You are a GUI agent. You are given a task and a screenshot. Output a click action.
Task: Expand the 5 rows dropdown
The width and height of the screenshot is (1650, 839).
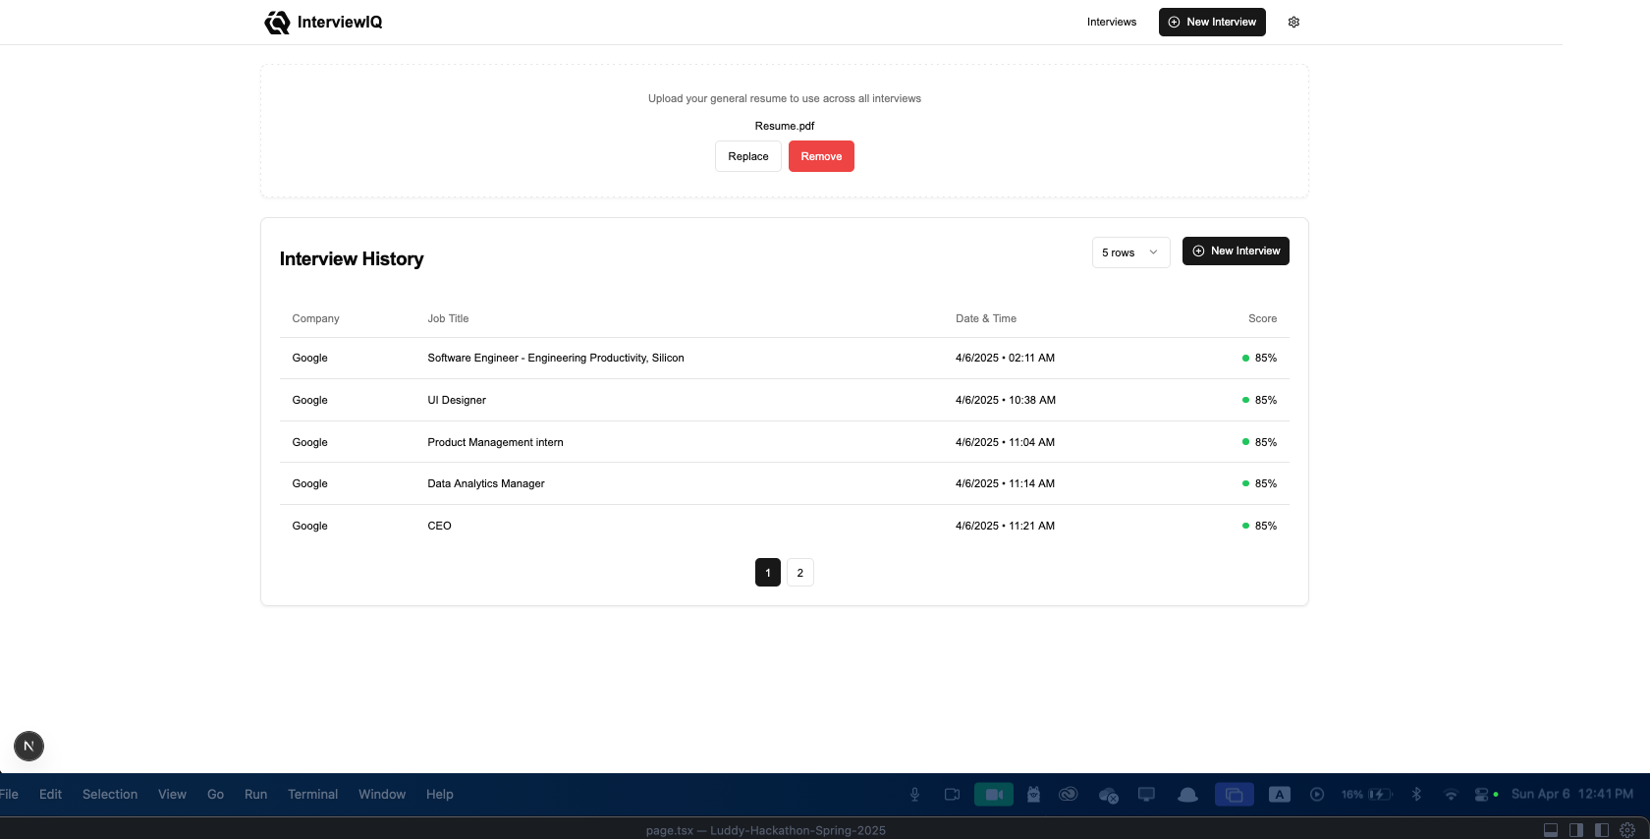[x=1130, y=252]
